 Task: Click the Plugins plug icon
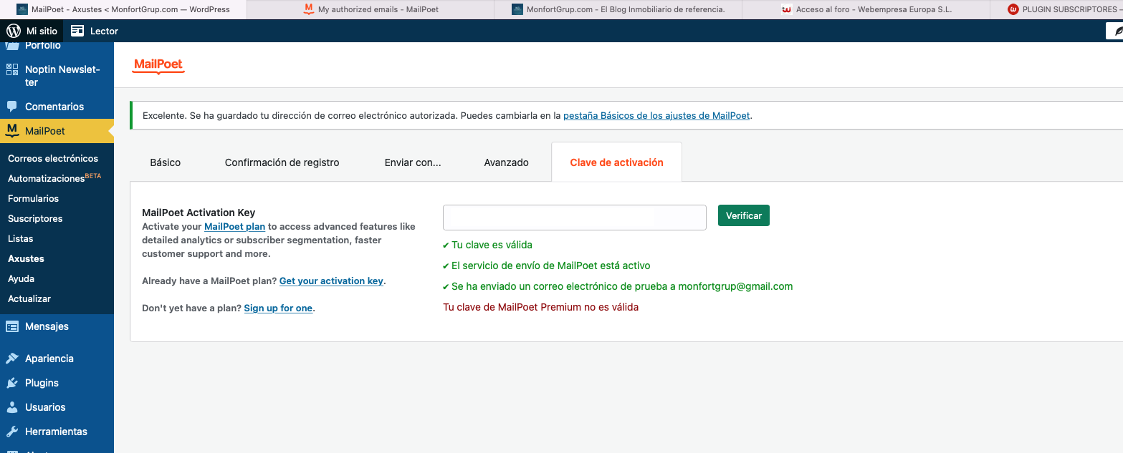pyautogui.click(x=12, y=383)
